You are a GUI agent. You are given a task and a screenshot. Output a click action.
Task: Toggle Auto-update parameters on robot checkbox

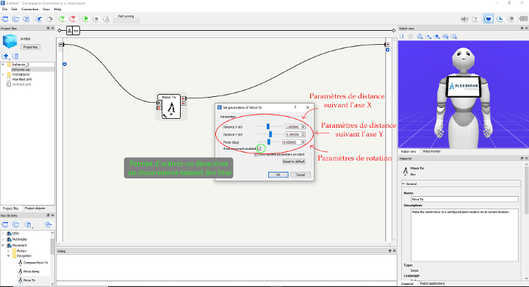click(256, 154)
